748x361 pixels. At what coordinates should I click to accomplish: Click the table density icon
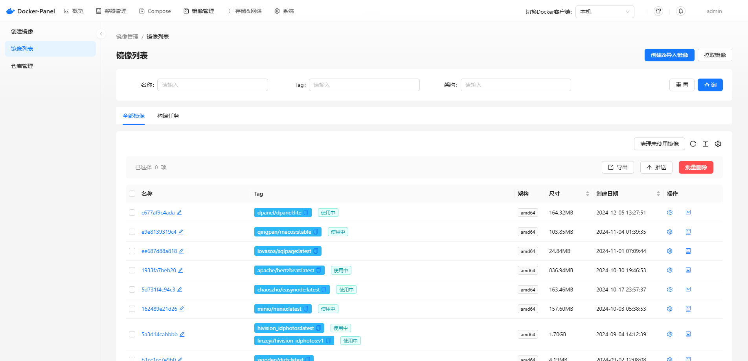tap(706, 144)
